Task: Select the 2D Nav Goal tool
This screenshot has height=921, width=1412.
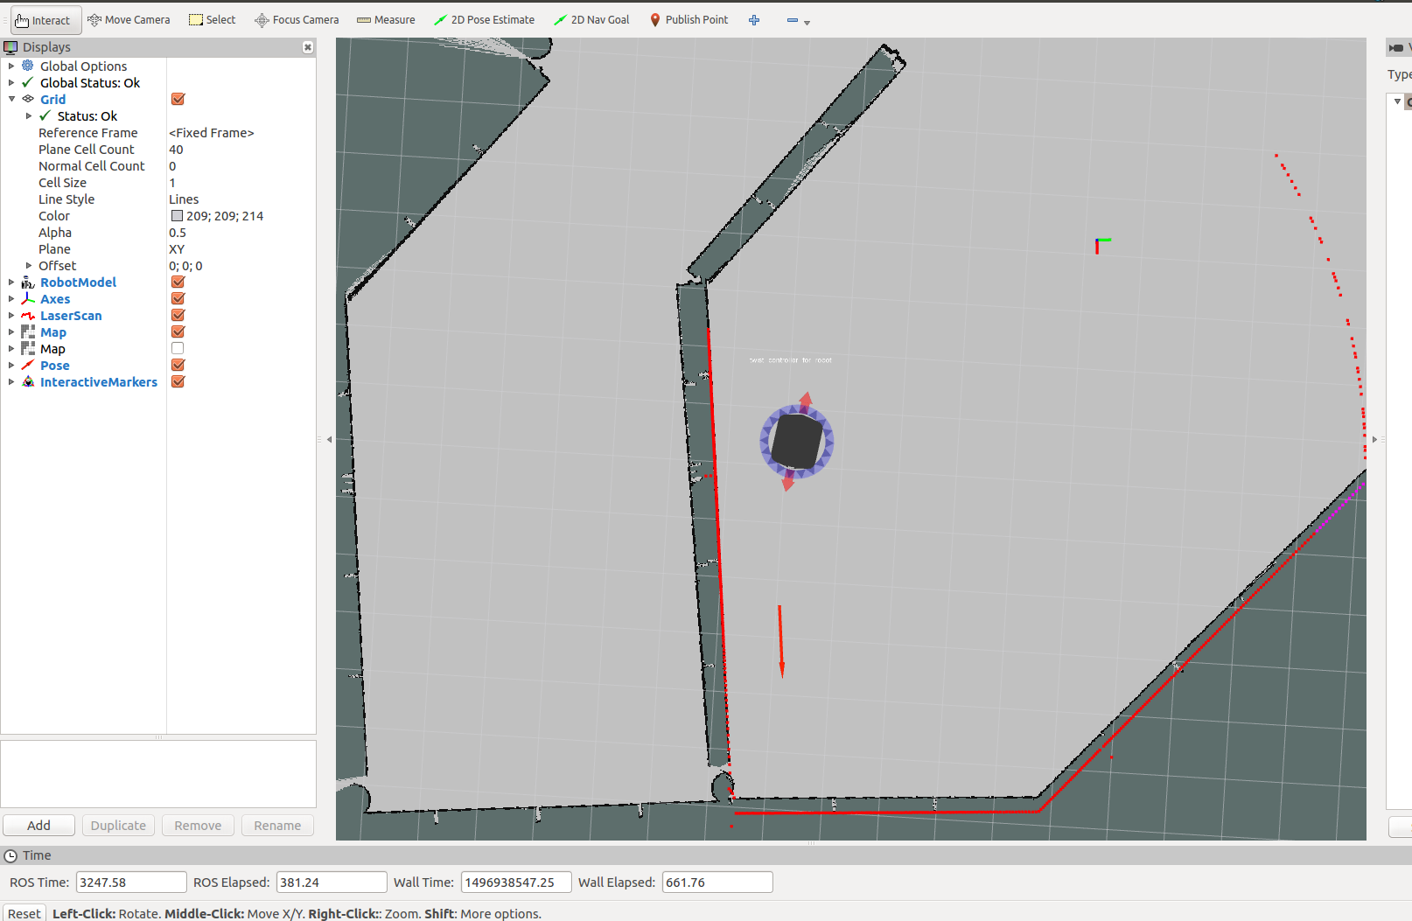Action: pyautogui.click(x=591, y=20)
